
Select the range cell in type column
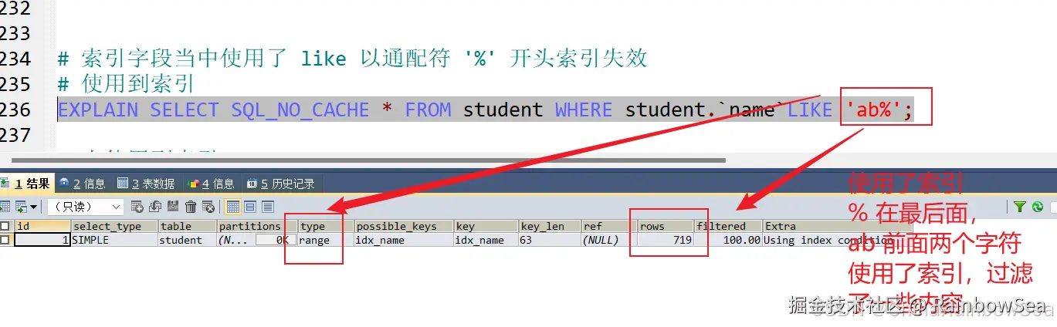pyautogui.click(x=326, y=240)
